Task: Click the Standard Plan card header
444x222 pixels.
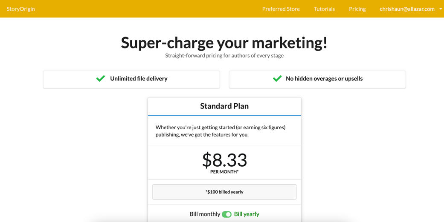Action: click(x=224, y=106)
